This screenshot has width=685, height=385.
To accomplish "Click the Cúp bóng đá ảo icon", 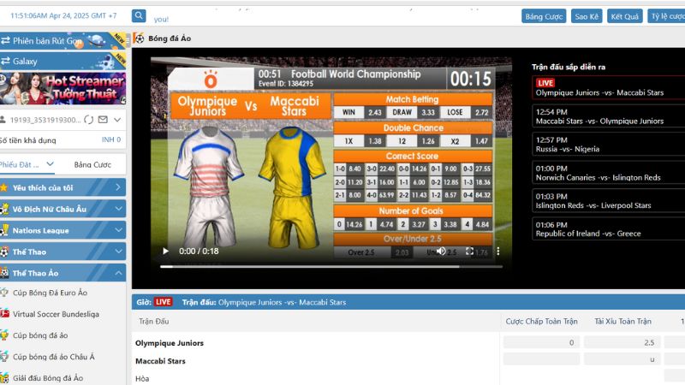I will click(x=4, y=335).
